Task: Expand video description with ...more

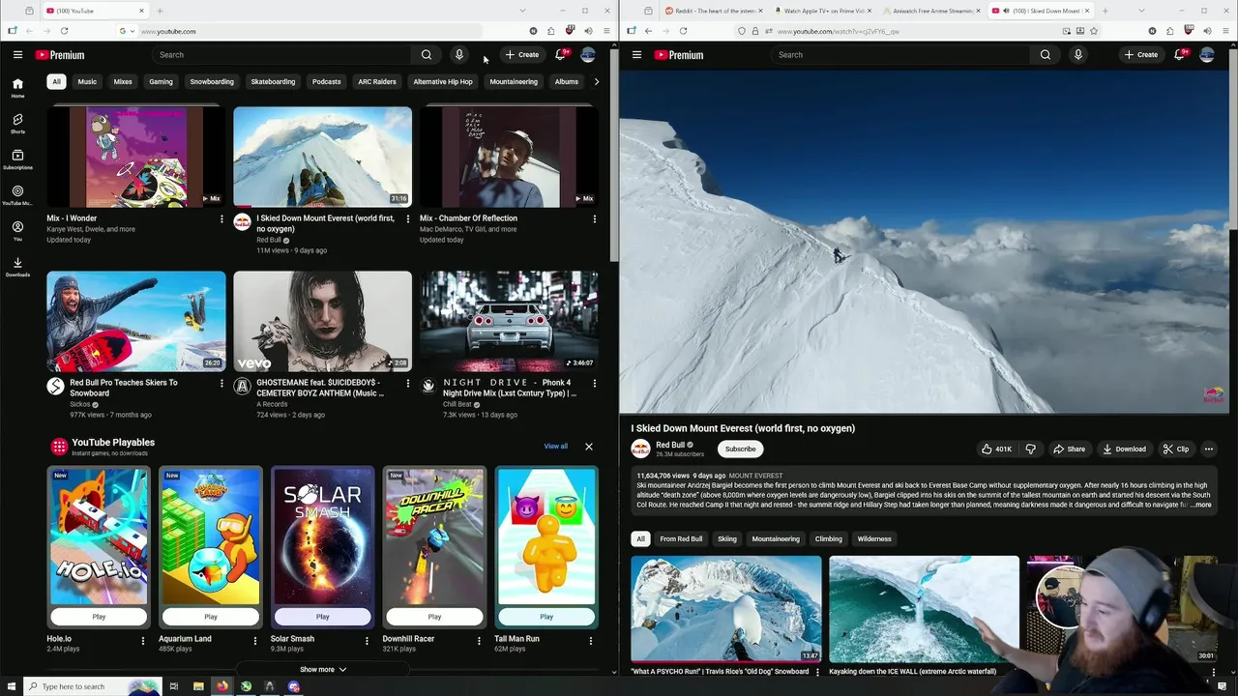Action: (1200, 505)
